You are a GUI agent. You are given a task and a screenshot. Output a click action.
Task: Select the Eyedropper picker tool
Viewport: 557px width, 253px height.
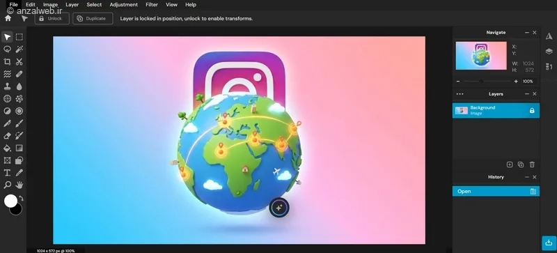pos(19,173)
